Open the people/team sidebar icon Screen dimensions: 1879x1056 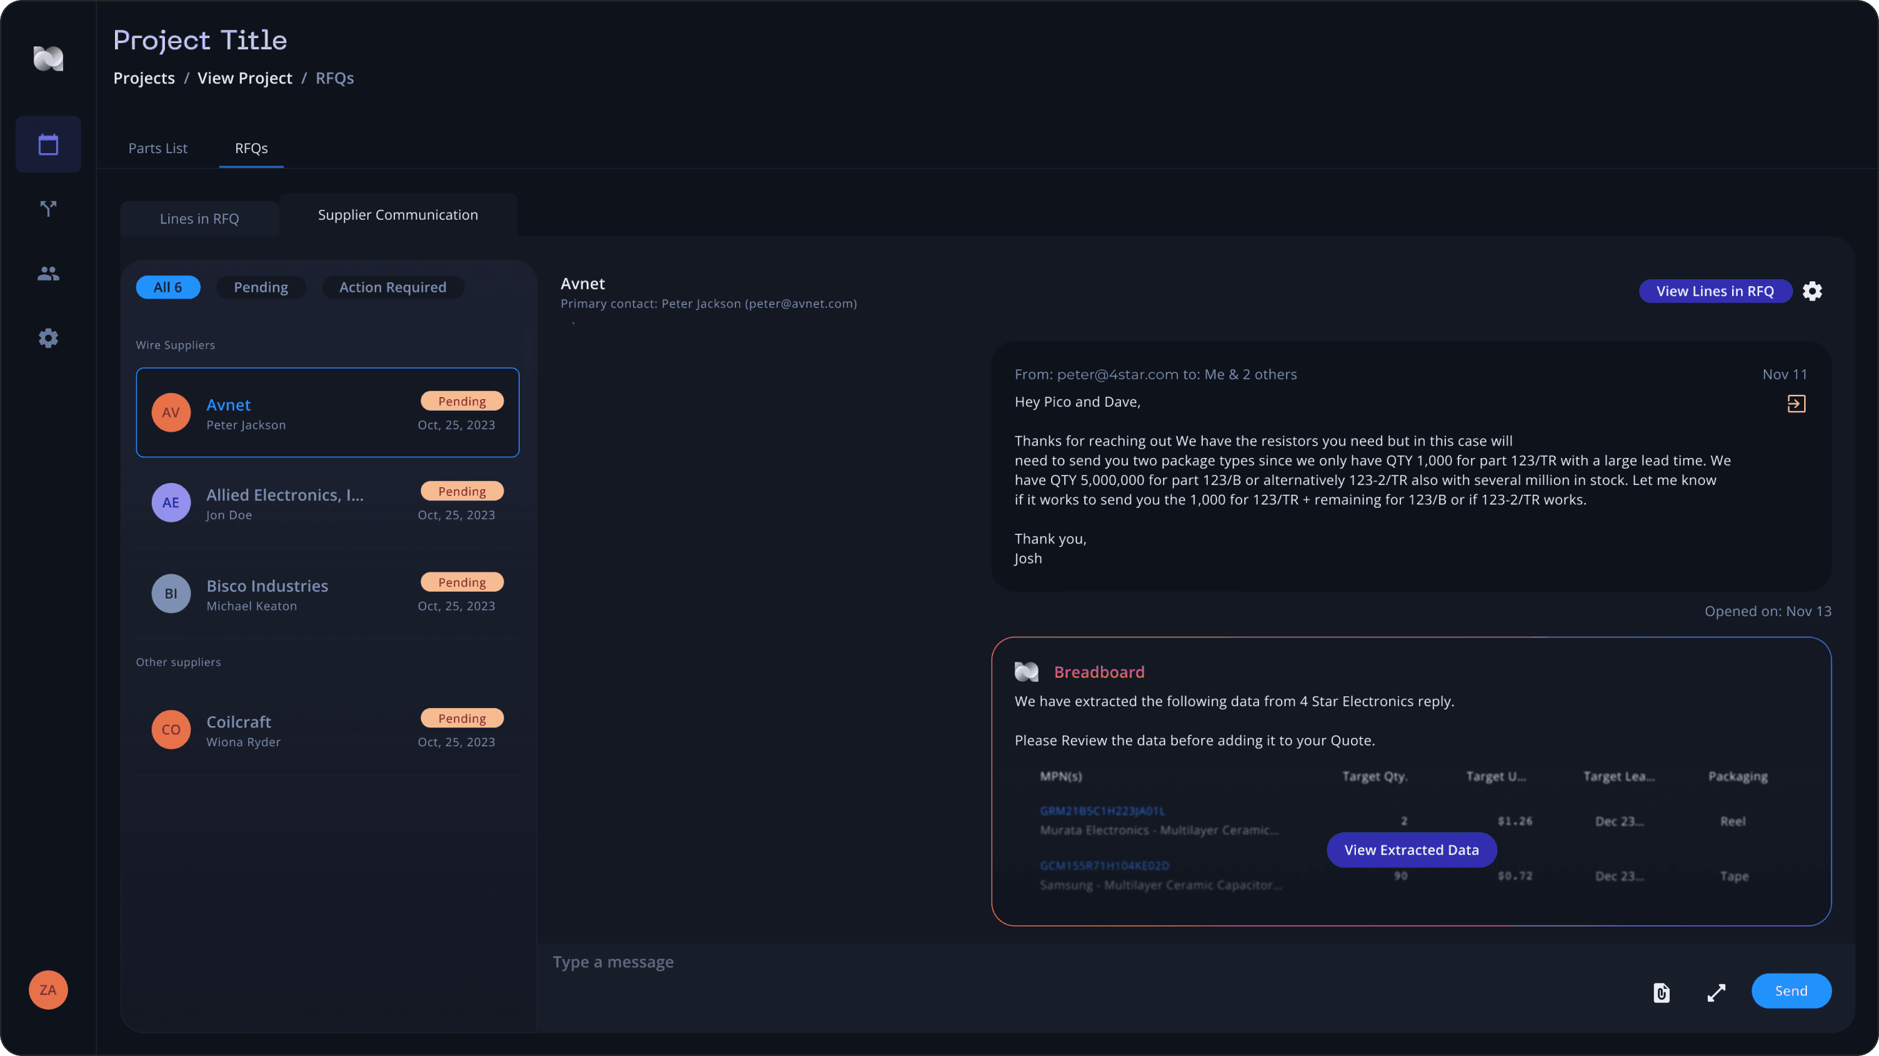point(48,274)
